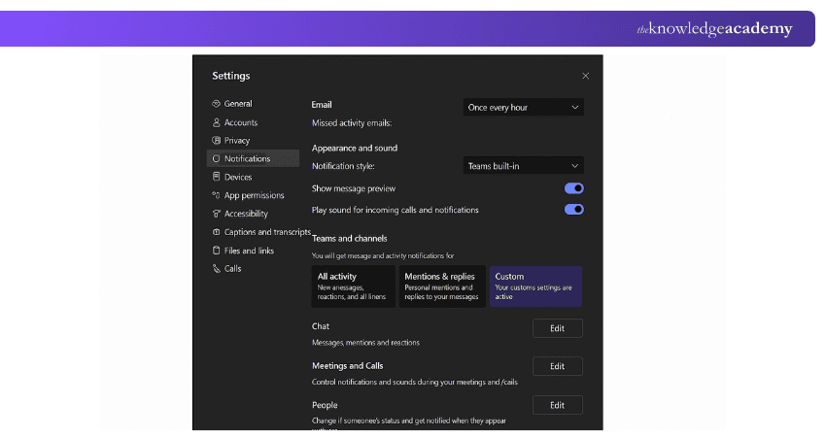Click Edit button for Meetings and Calls

(x=558, y=366)
